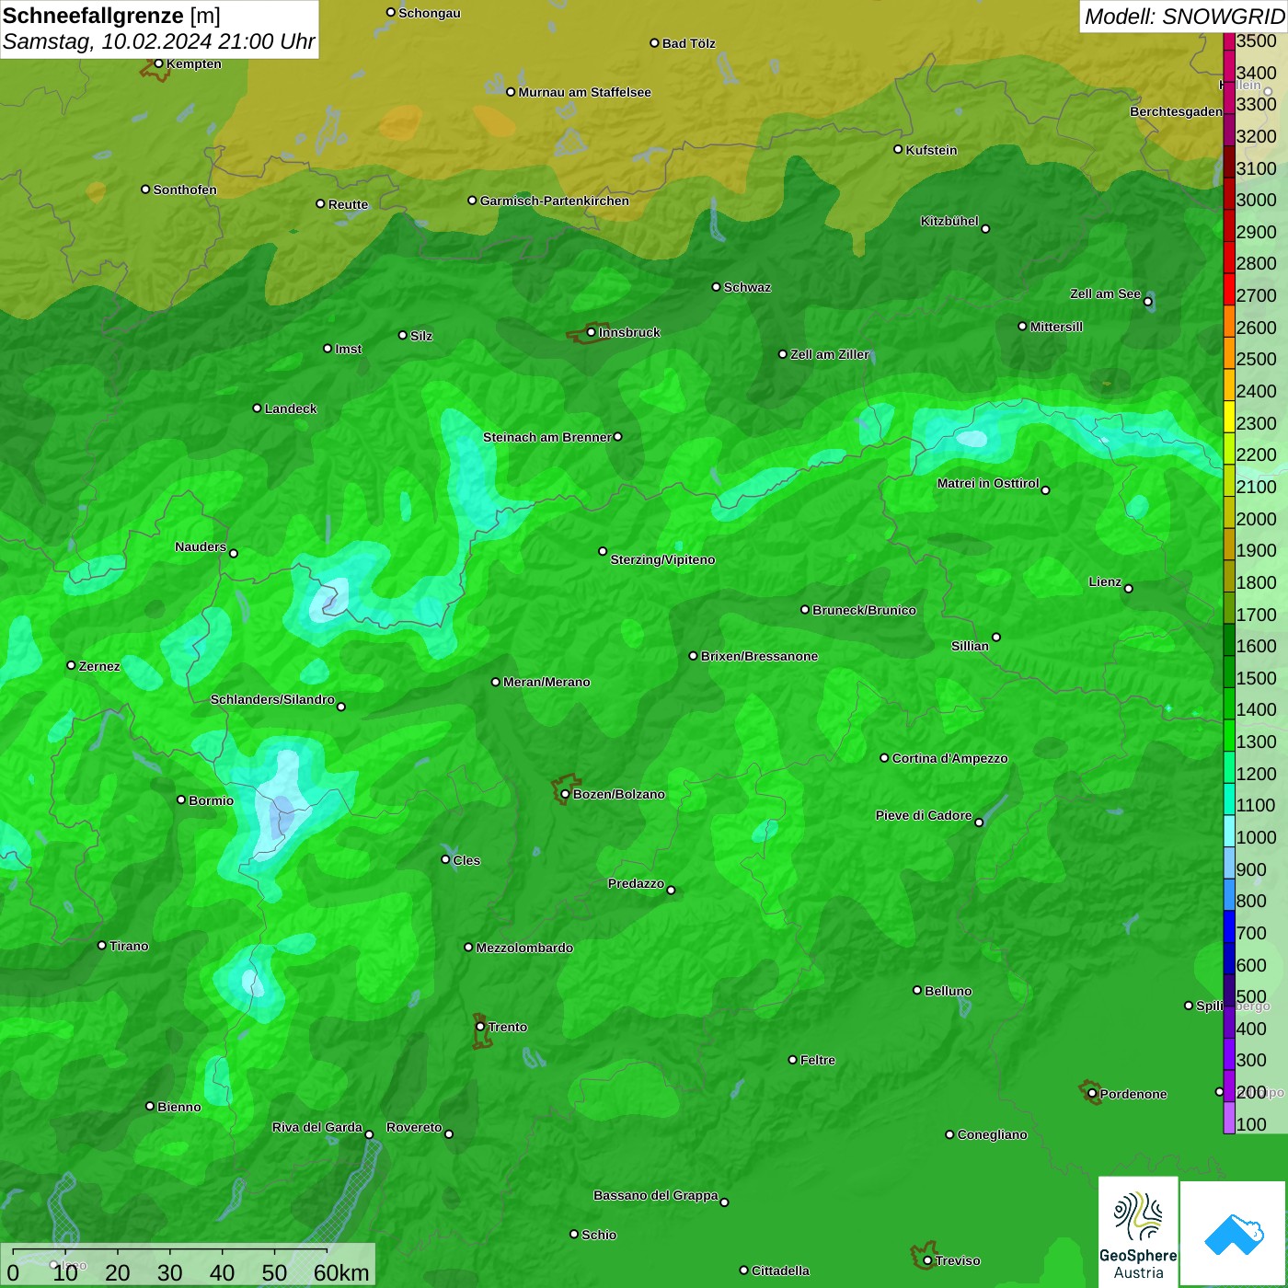The width and height of the screenshot is (1288, 1288).
Task: Click the Zell am Ziller label
Action: click(830, 354)
